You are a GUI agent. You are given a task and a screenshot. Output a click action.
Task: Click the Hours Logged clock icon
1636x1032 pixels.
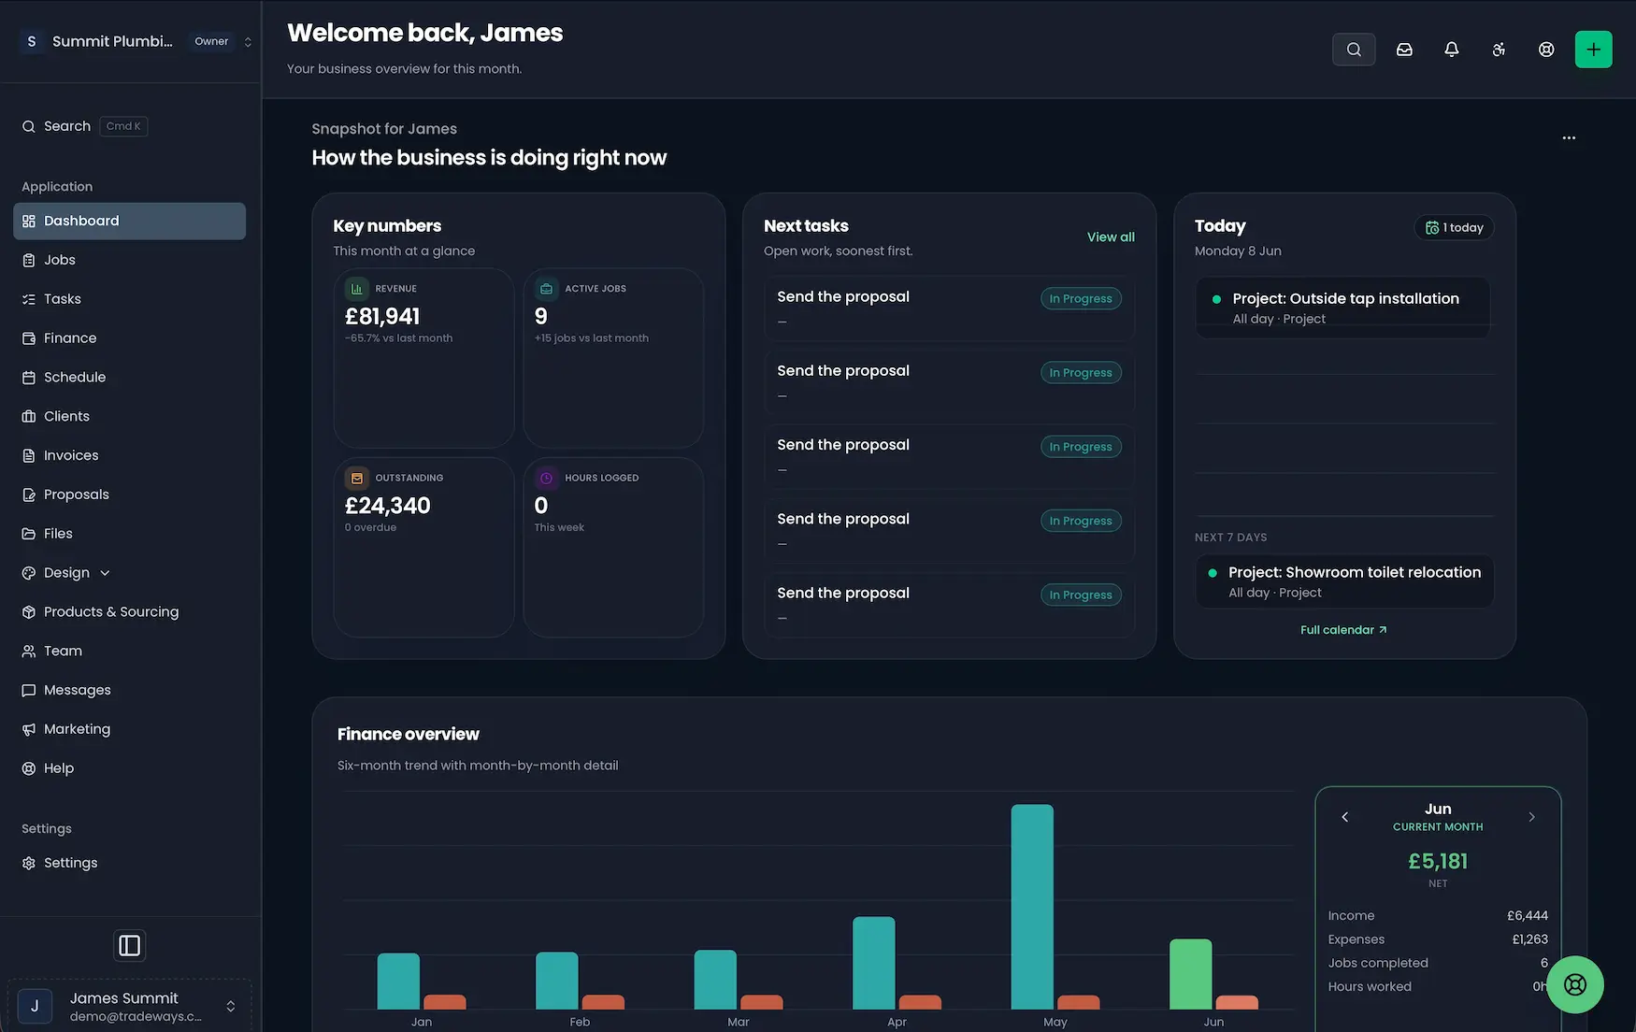546,478
